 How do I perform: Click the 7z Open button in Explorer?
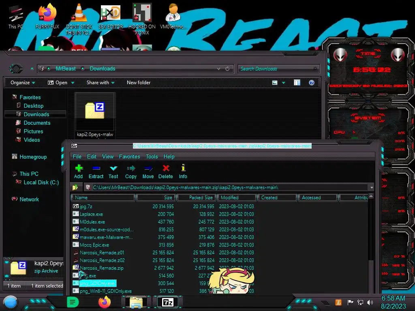pyautogui.click(x=58, y=83)
